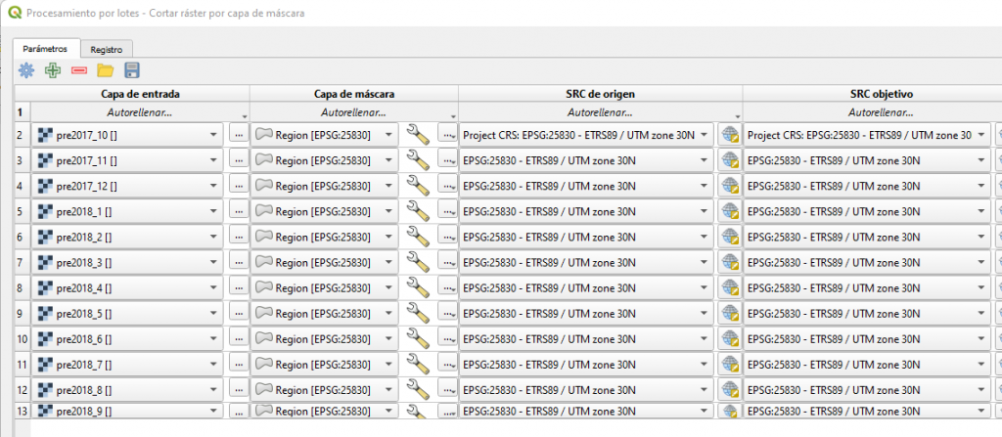The image size is (1002, 437).
Task: Save batch settings with floppy disk icon
Action: coord(132,70)
